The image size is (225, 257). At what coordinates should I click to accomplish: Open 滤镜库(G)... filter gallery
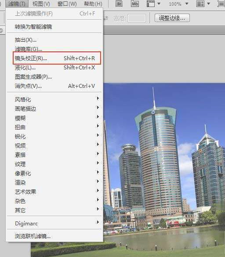coord(54,49)
